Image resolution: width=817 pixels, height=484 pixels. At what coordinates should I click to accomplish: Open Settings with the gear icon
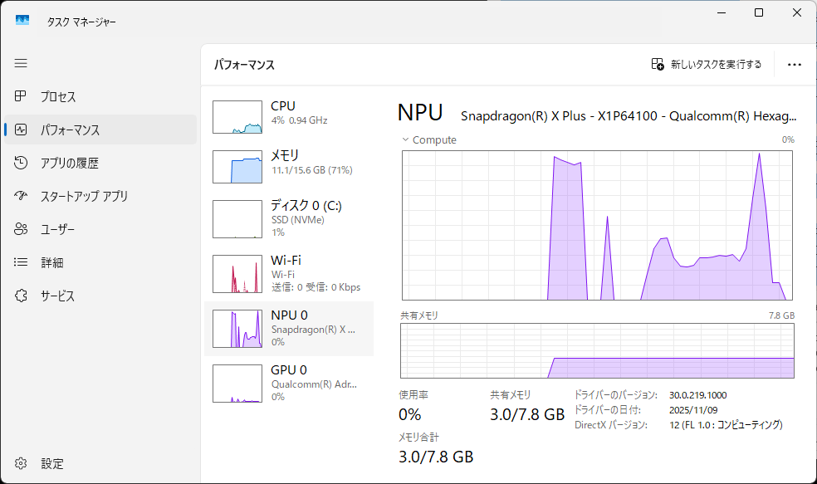coord(22,464)
